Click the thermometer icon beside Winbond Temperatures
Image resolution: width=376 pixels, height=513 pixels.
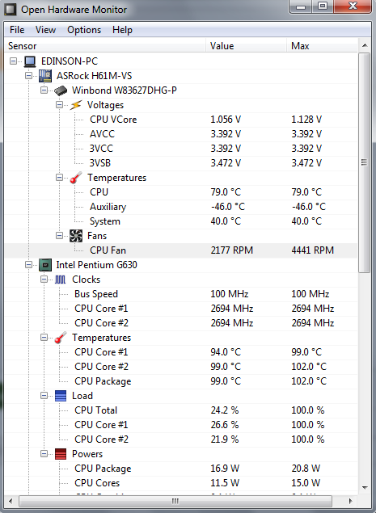click(x=76, y=178)
